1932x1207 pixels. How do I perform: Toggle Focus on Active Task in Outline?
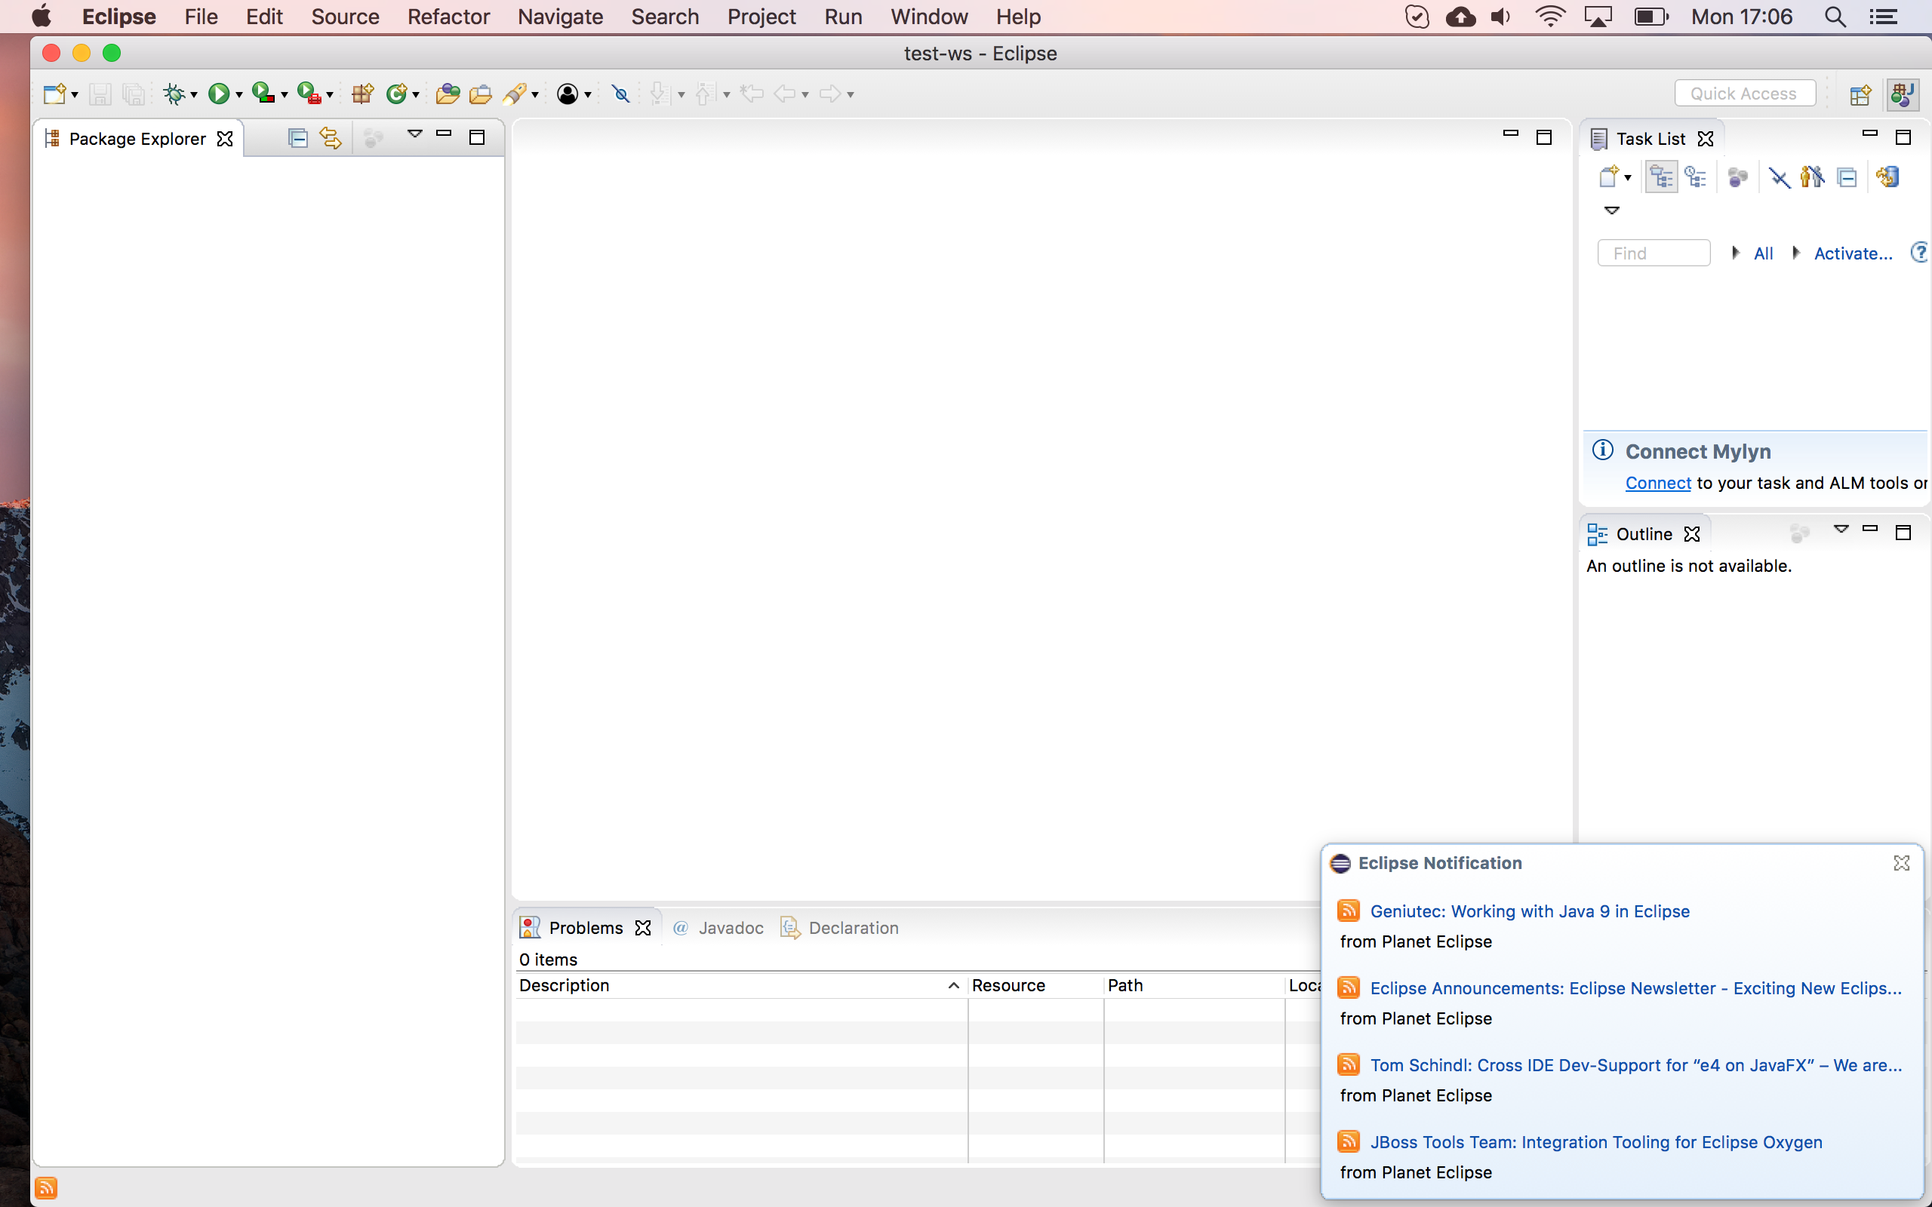tap(1799, 533)
